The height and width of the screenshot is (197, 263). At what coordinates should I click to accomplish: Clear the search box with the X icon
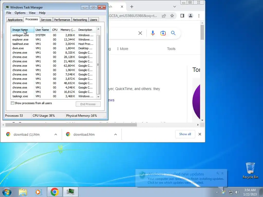click(x=140, y=33)
